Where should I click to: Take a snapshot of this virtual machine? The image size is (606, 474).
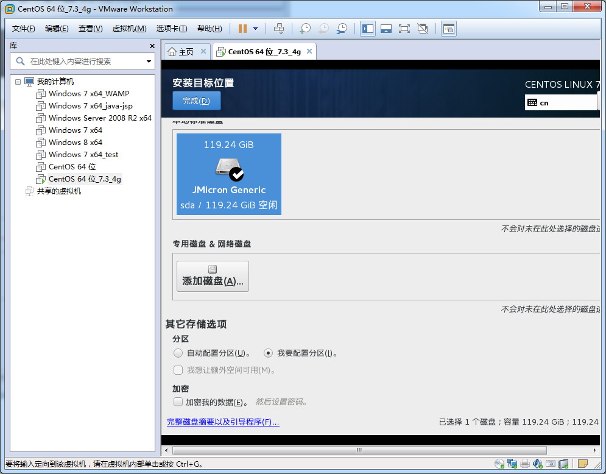(305, 29)
